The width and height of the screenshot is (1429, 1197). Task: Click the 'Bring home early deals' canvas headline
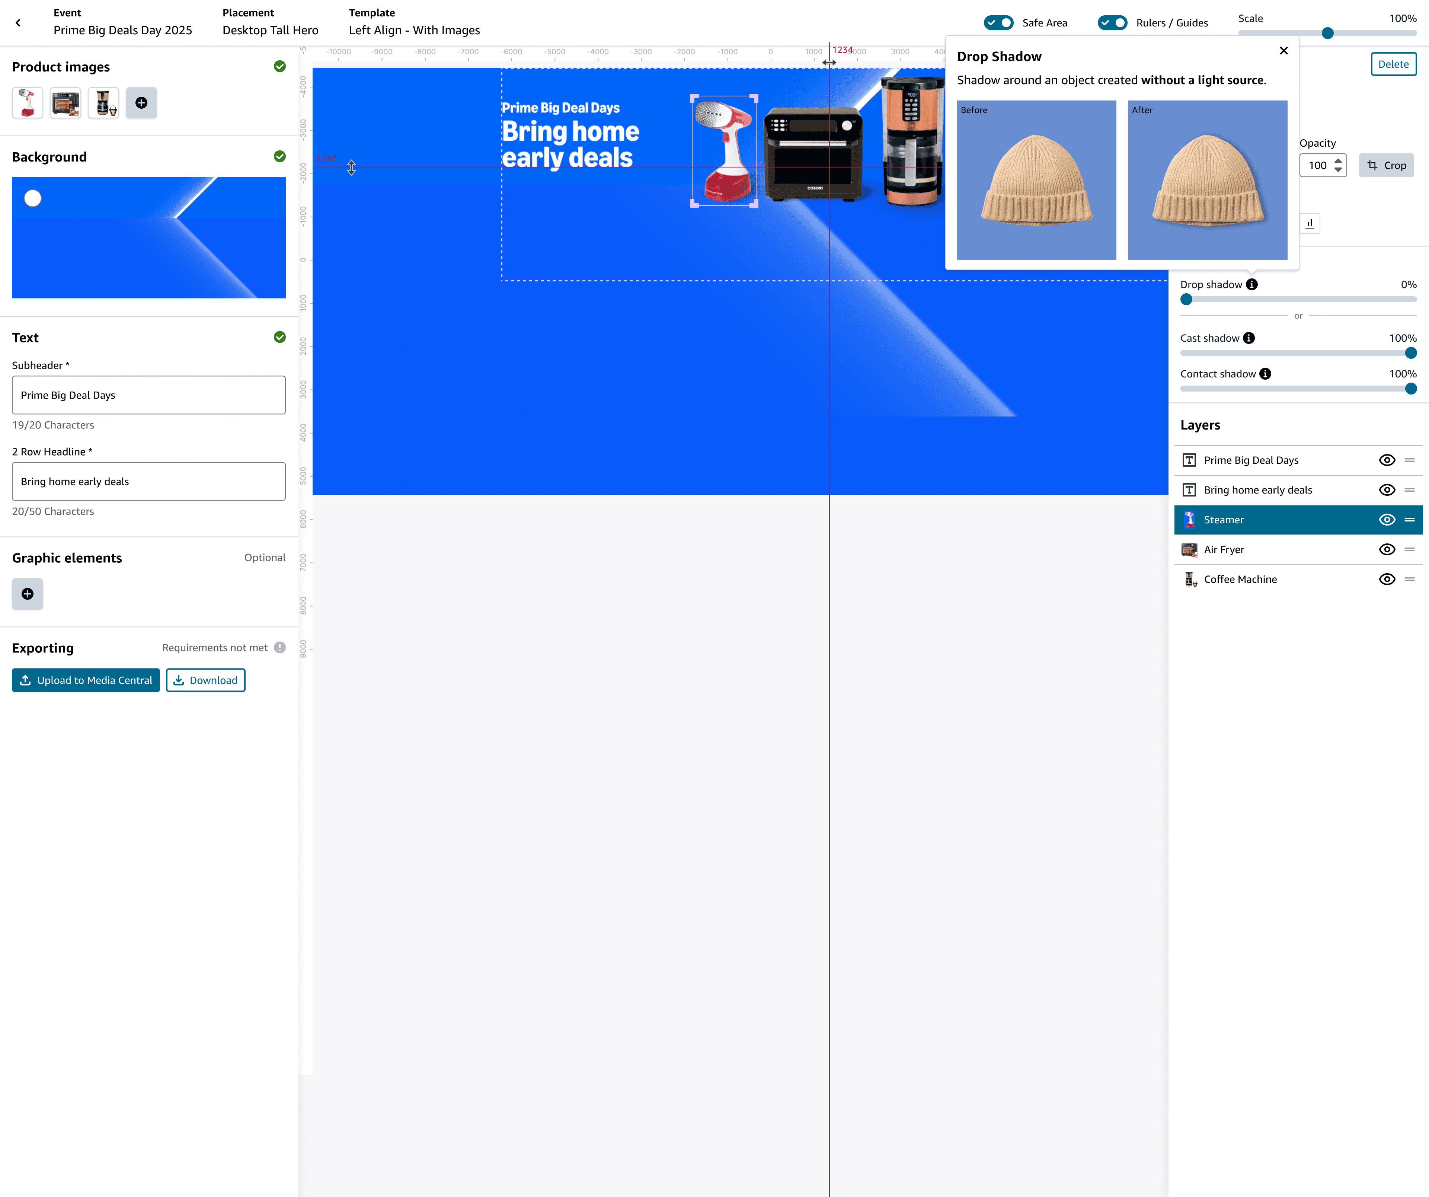pos(570,144)
